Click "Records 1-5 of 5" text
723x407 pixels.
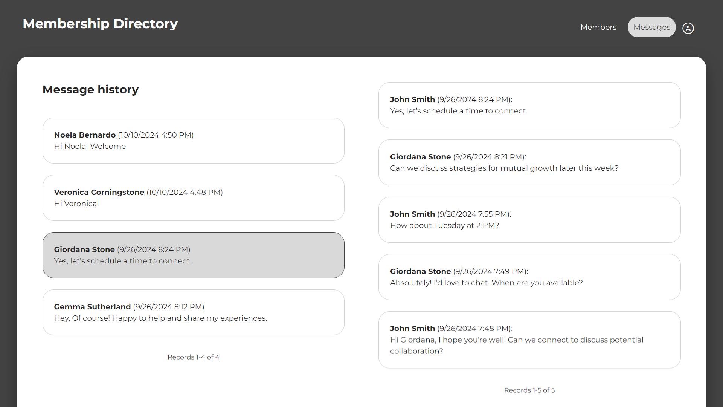click(x=529, y=390)
